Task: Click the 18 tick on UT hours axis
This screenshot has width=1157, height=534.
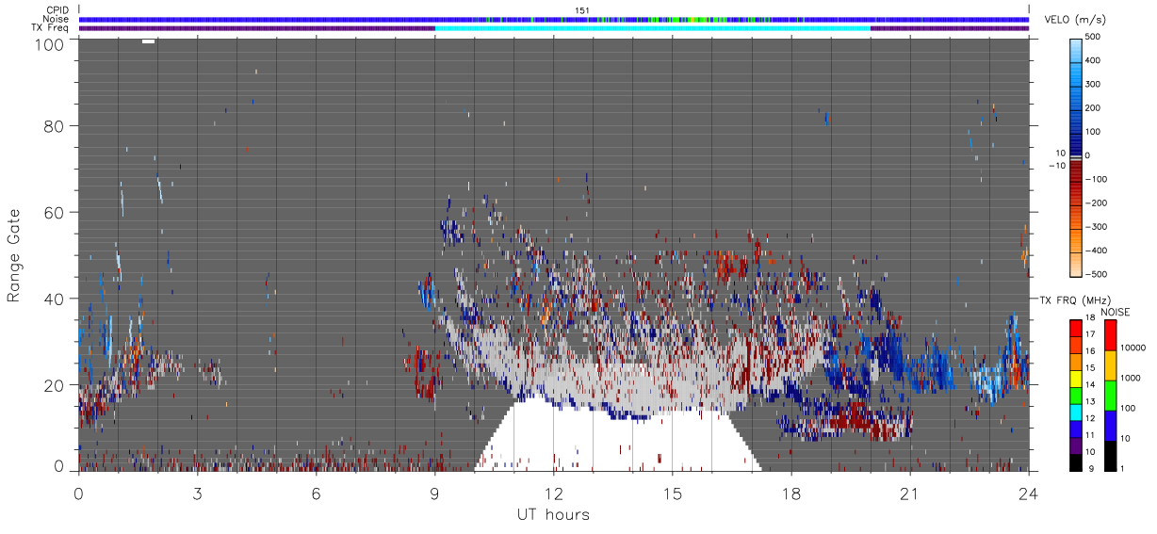Action: coord(790,493)
